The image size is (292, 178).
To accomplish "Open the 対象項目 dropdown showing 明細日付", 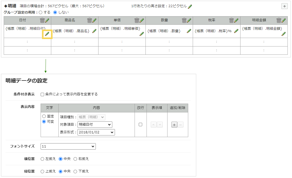I will coord(95,125).
